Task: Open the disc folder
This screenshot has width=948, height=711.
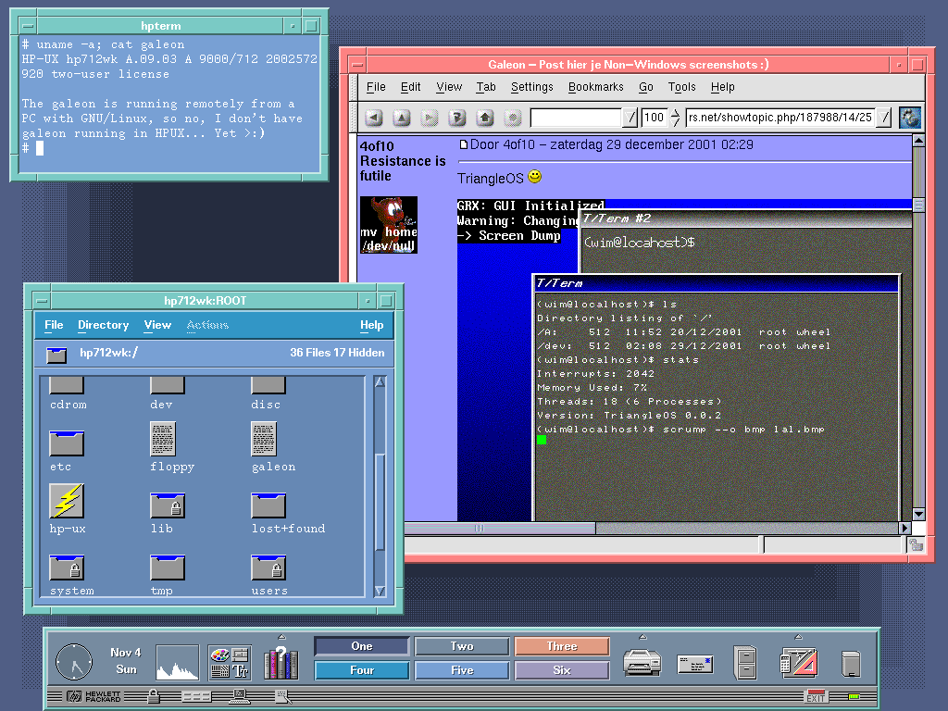Action: (268, 385)
